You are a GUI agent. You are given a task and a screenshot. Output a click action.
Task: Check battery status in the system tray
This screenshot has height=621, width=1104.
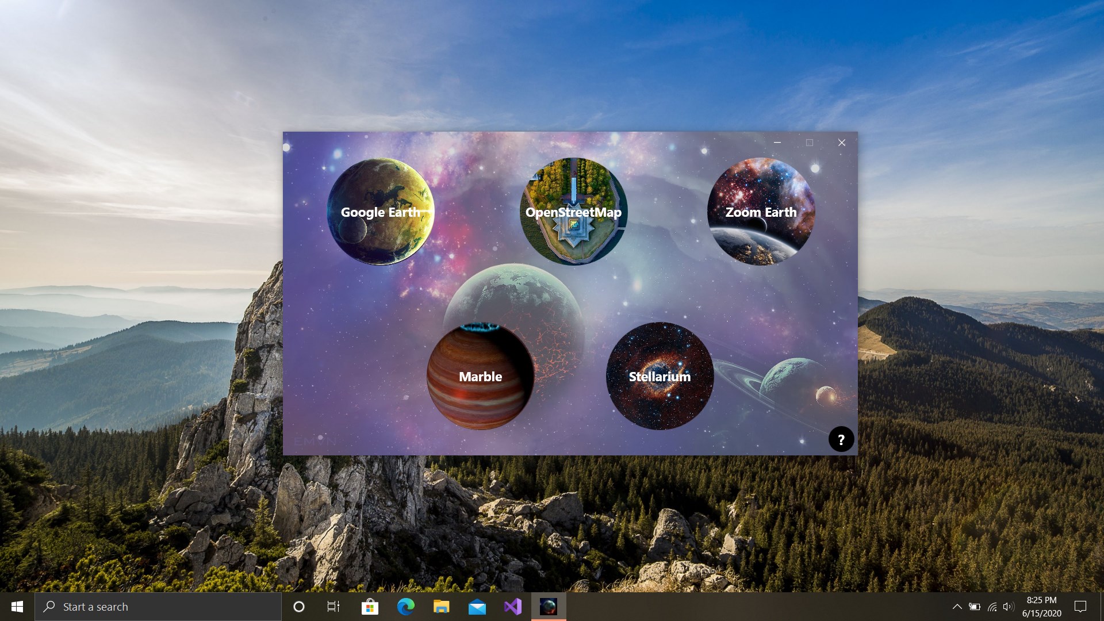pyautogui.click(x=976, y=606)
